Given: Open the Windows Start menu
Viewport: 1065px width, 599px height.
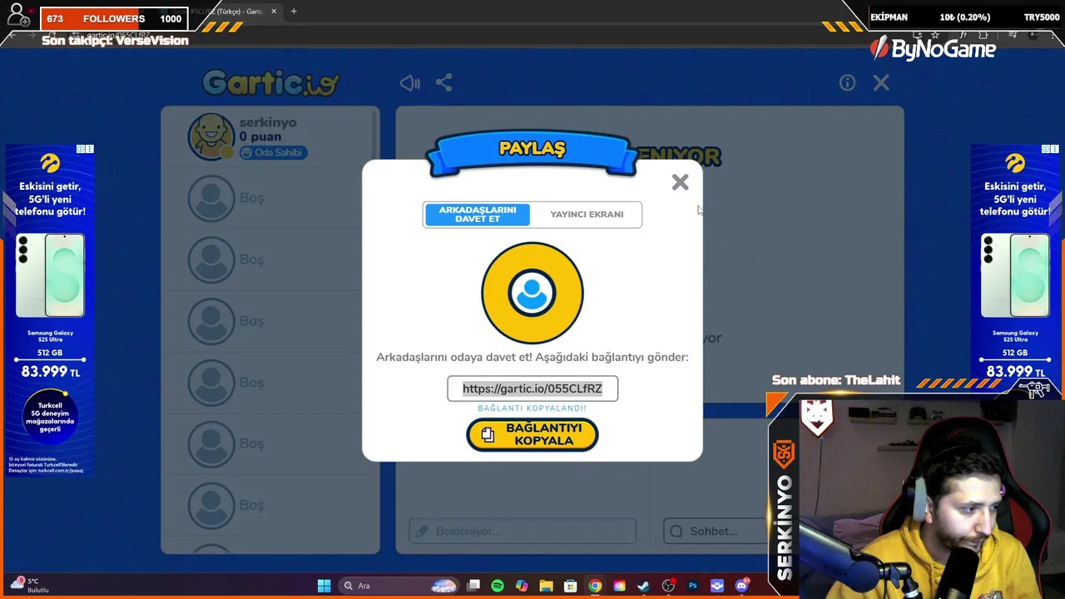Looking at the screenshot, I should pyautogui.click(x=324, y=586).
